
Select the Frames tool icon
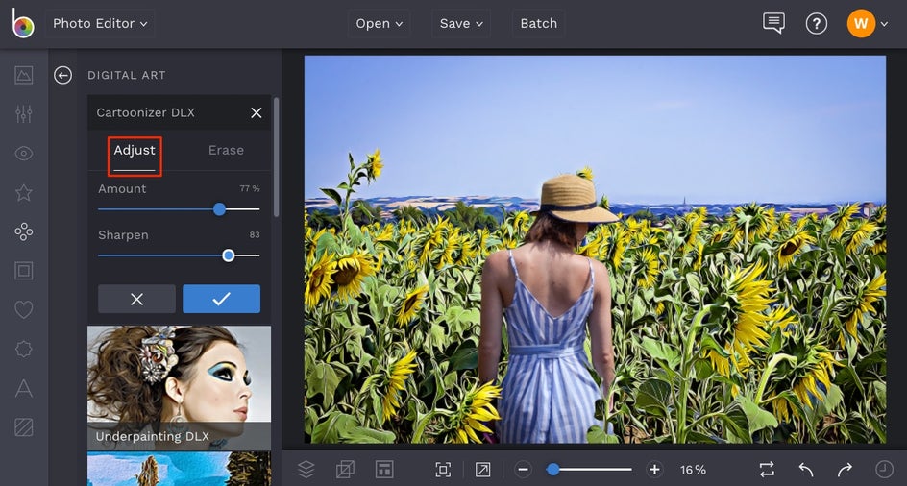click(x=24, y=271)
